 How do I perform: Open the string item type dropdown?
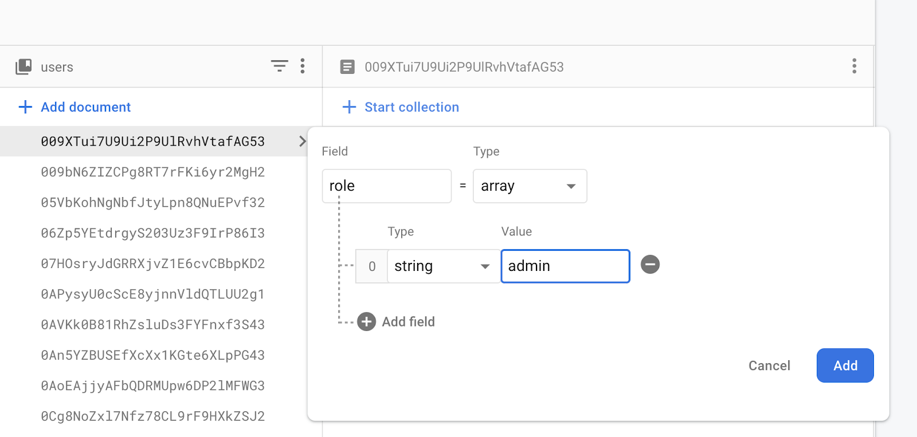pos(442,266)
